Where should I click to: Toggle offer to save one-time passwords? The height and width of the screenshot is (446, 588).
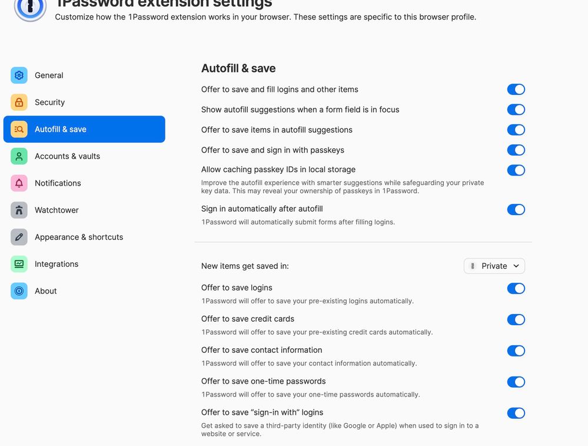click(516, 382)
